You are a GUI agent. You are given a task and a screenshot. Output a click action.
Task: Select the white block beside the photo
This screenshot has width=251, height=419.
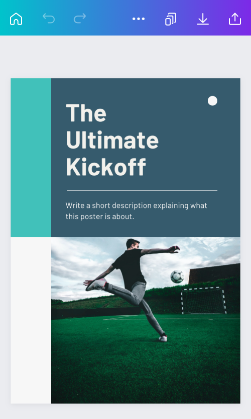tap(31, 320)
